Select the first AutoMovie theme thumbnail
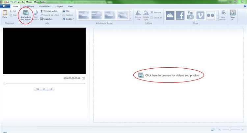 84,15
